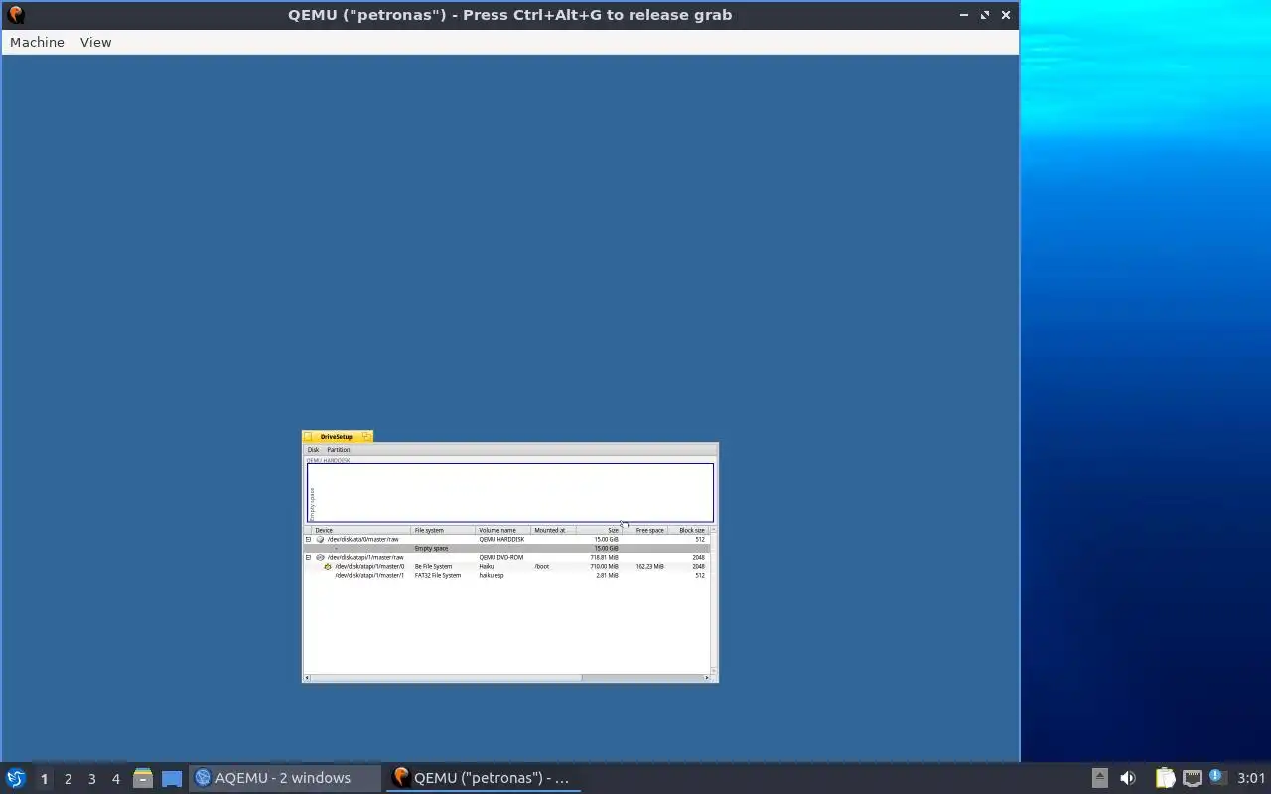This screenshot has height=794, width=1271.
Task: Sort by the Volume name column header
Action: pos(502,530)
